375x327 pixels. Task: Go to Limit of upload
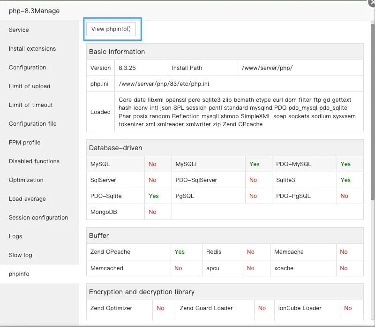click(30, 86)
